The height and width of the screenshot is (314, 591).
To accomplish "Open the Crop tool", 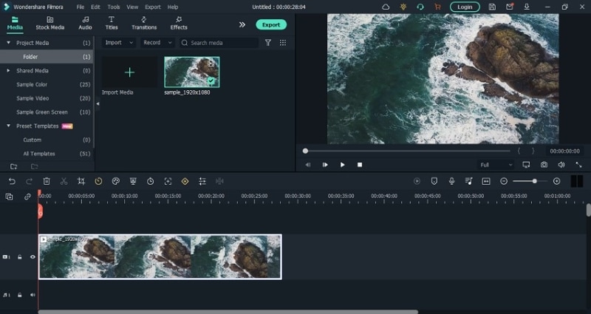I will [x=81, y=181].
